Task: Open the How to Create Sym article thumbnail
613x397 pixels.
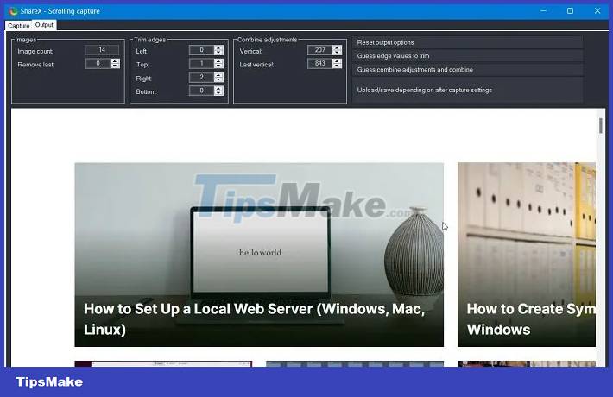Action: 527,255
